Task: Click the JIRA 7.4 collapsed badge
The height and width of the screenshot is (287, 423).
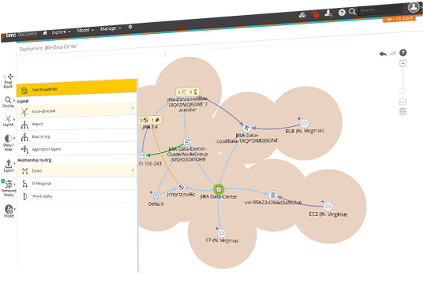Action: [x=151, y=120]
